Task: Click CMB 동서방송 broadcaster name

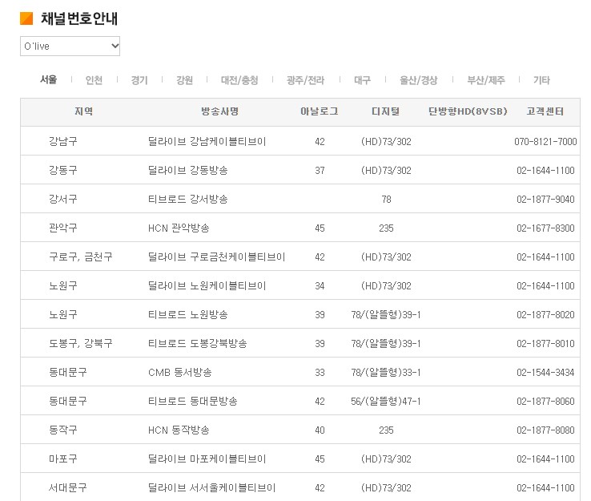Action: [x=180, y=373]
